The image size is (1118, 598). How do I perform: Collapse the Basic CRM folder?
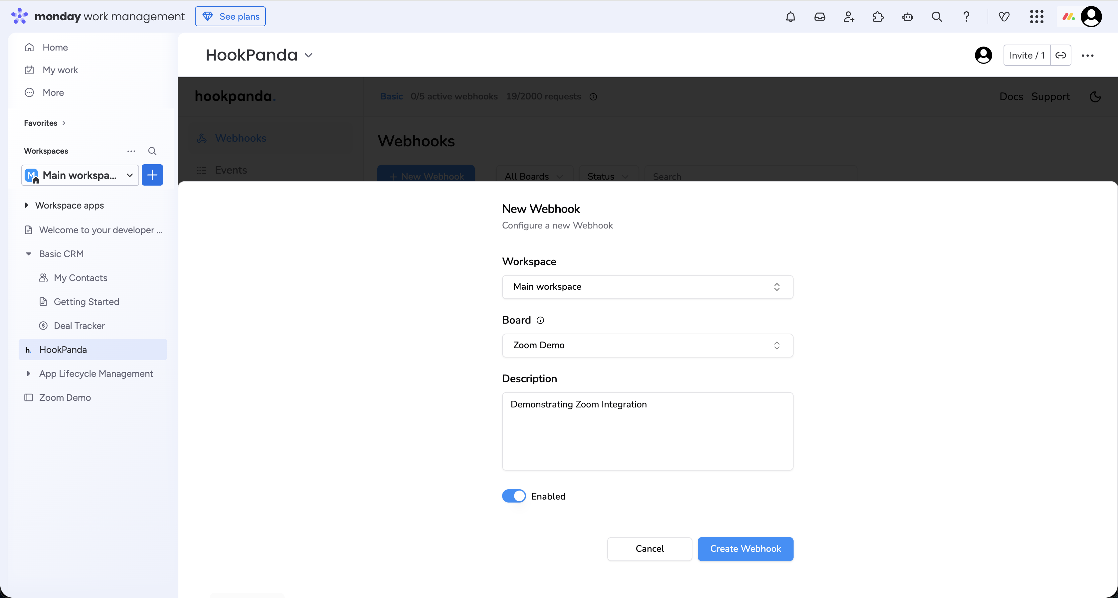click(29, 254)
